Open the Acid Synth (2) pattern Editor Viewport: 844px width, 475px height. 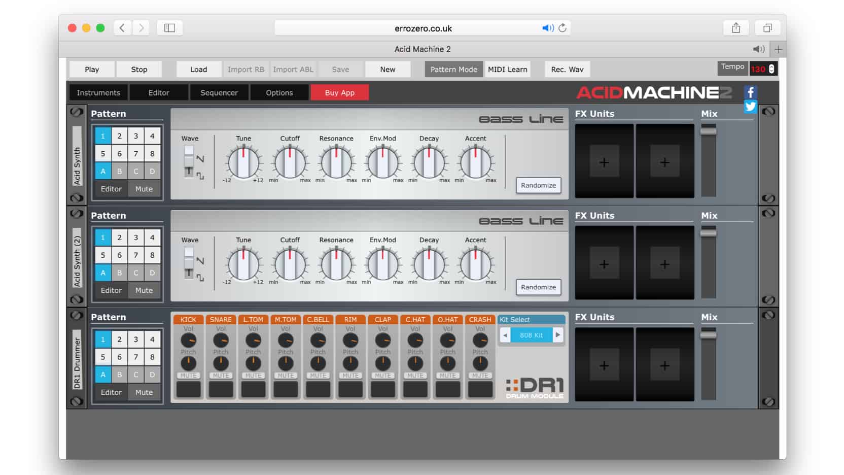click(111, 290)
